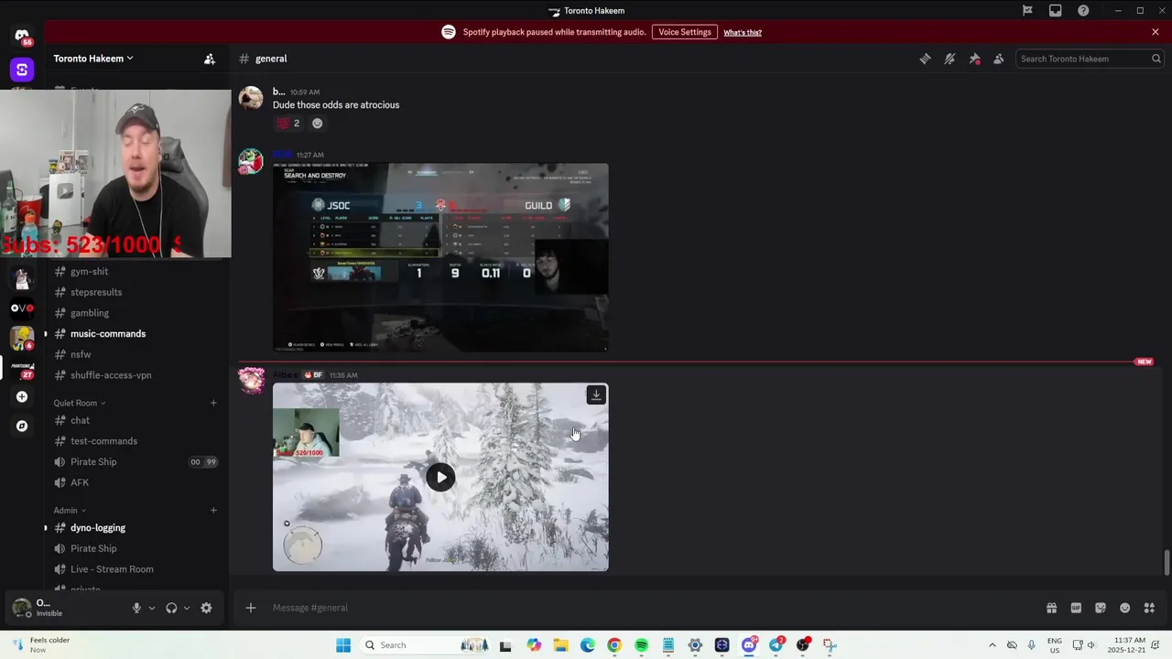Click the invite people icon beside server name
Viewport: 1172px width, 659px height.
[x=210, y=59]
